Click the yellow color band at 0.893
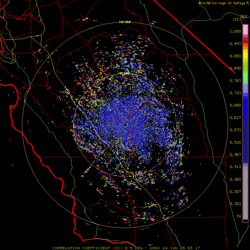250x250 pixels. (245, 56)
